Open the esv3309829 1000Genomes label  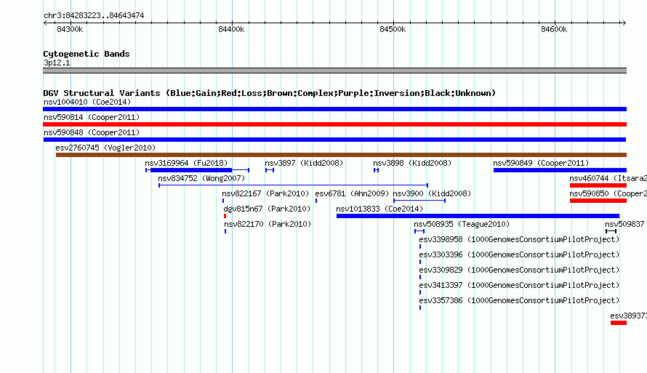[519, 270]
